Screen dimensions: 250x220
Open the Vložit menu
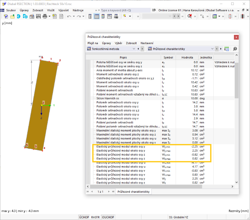(51, 10)
